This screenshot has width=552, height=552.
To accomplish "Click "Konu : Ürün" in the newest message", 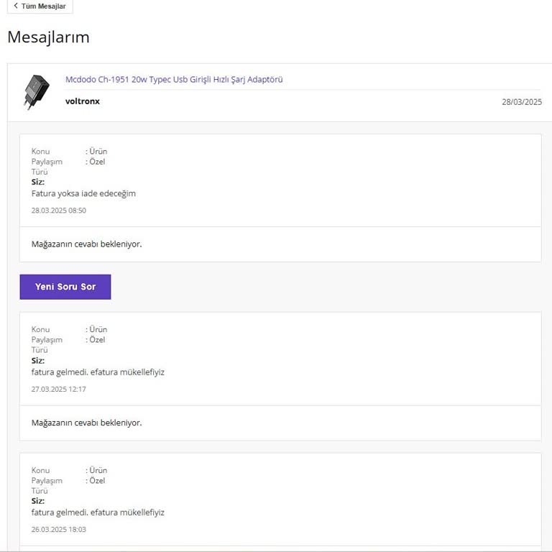I will (69, 152).
